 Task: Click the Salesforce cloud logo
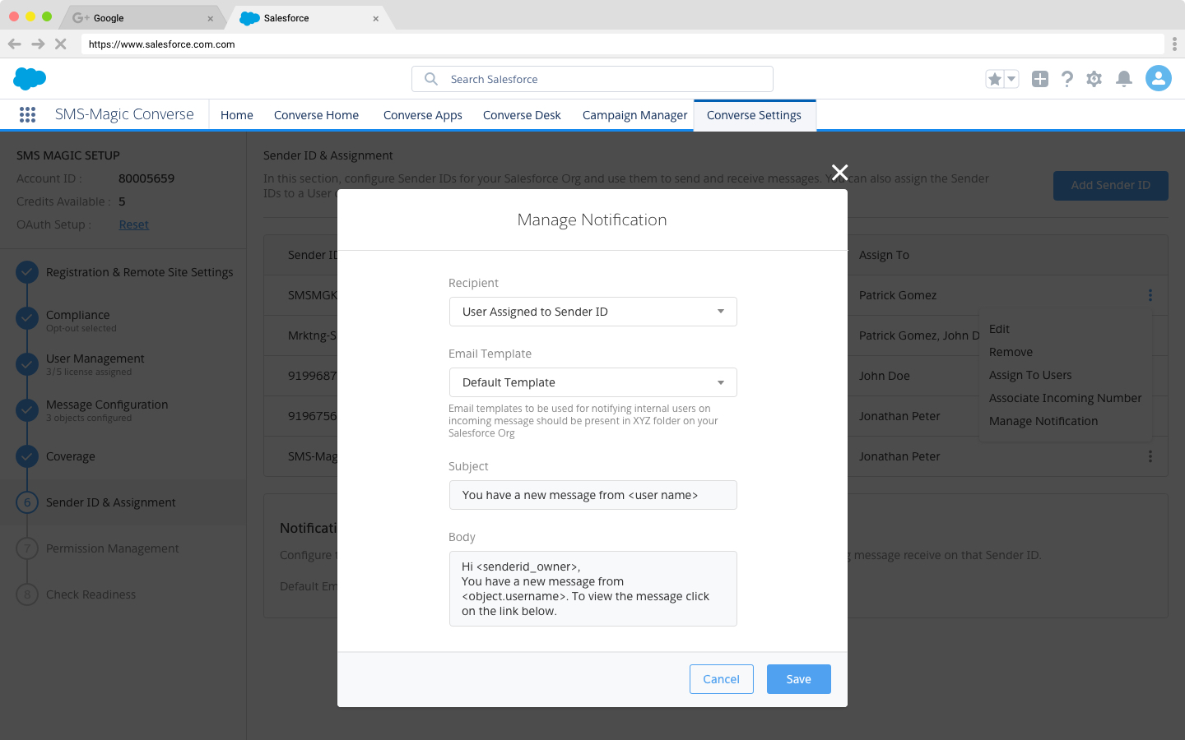pos(30,79)
